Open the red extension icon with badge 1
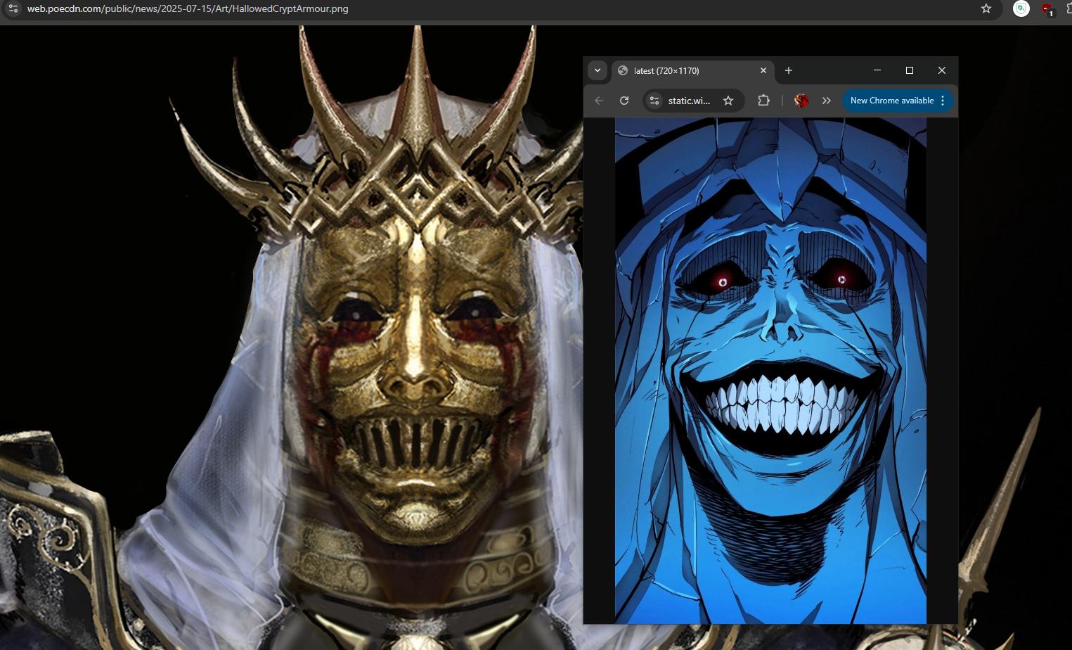1072x650 pixels. pos(1047,9)
